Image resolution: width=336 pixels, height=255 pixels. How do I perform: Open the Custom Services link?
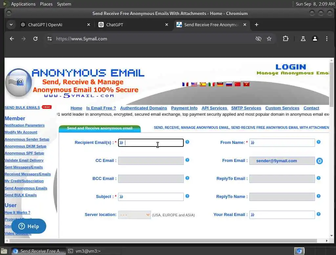click(x=282, y=108)
